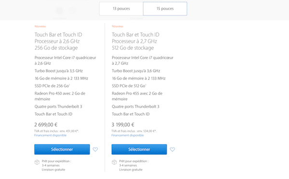Click the shipping box icon under the 2,7 GHz model
Image resolution: width=289 pixels, height=179 pixels.
coord(114,162)
